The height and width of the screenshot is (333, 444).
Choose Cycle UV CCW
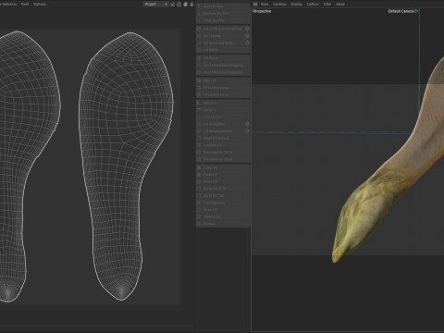pos(223,189)
